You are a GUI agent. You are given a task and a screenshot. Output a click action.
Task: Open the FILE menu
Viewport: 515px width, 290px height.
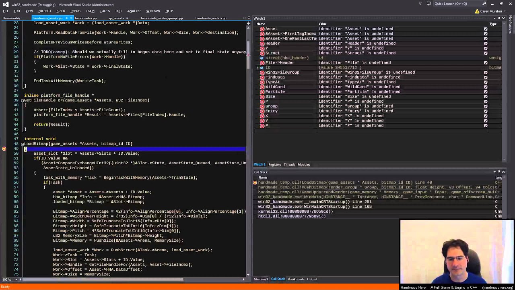(6, 11)
